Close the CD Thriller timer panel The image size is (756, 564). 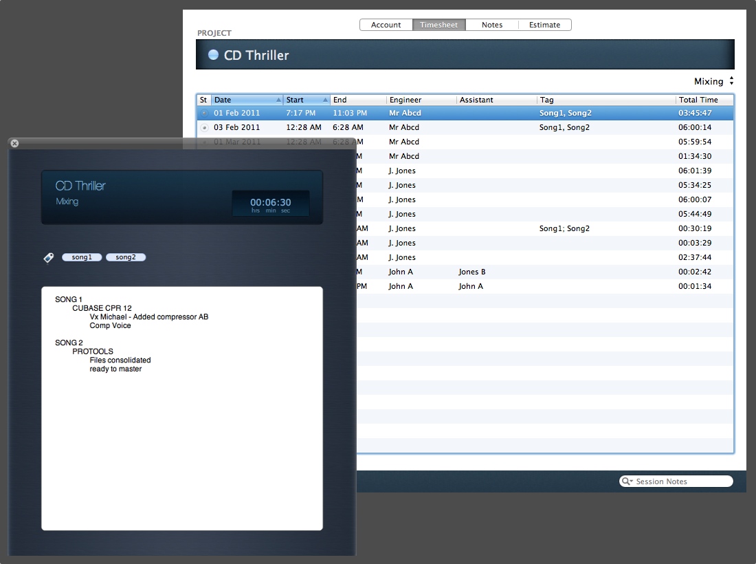(15, 143)
